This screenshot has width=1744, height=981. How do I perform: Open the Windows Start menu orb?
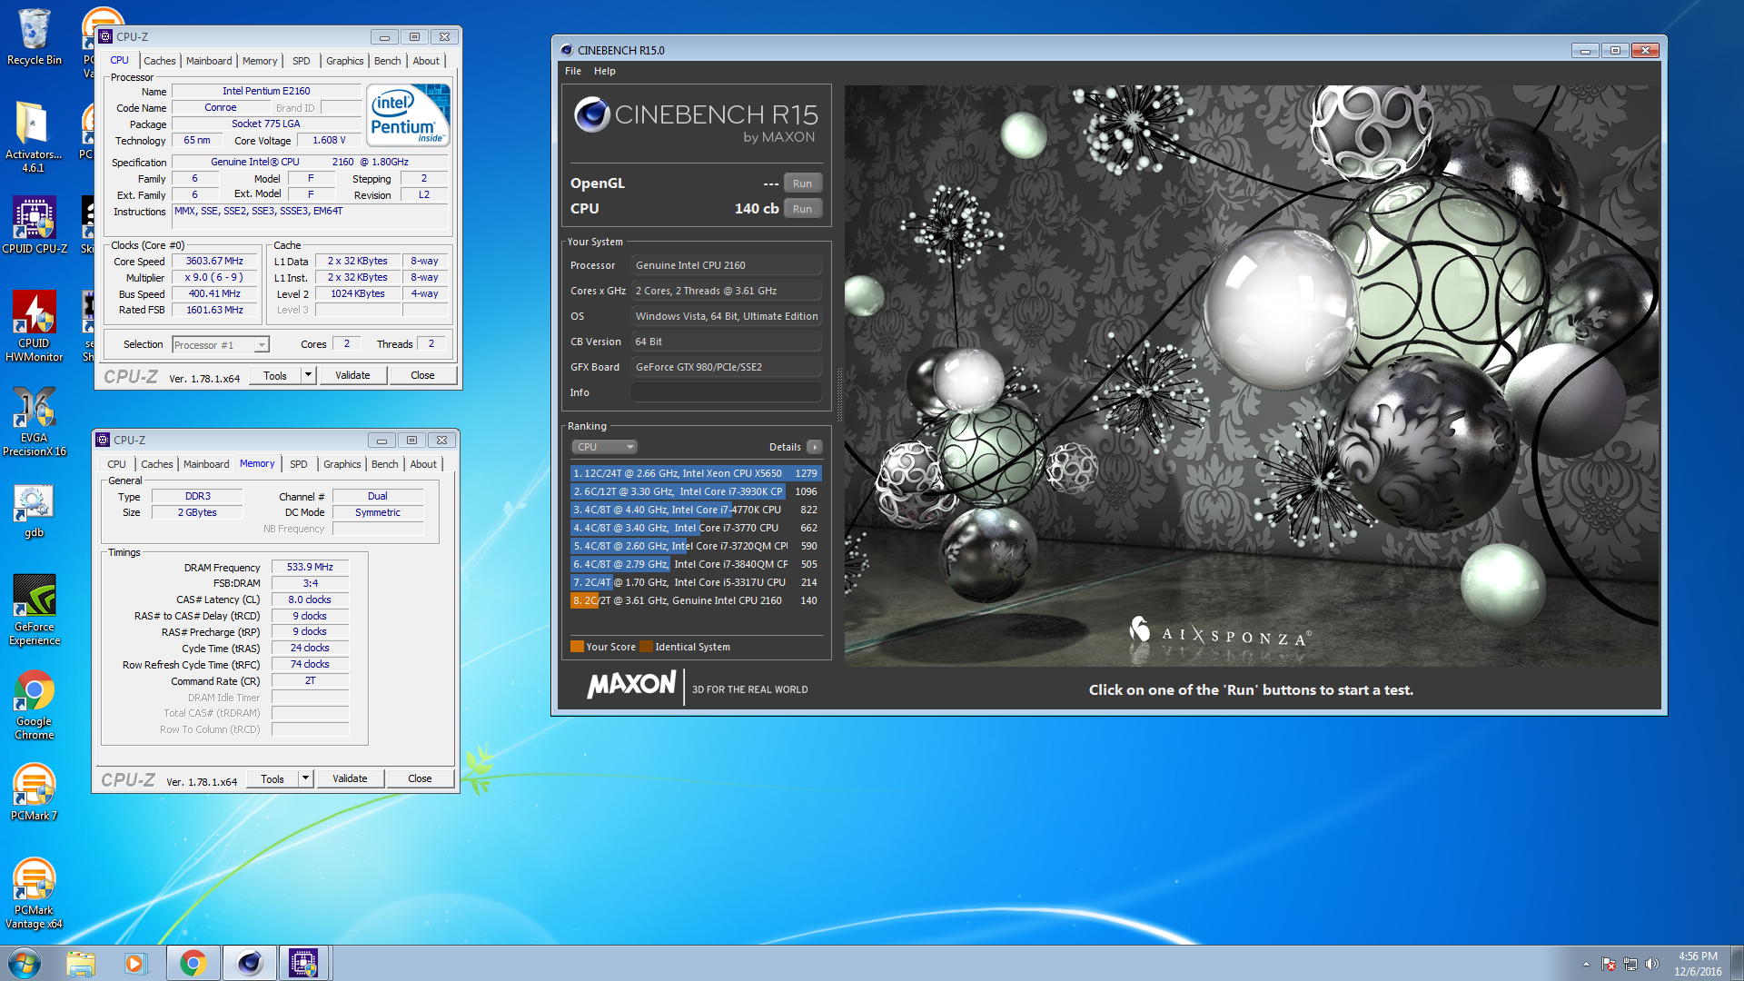tap(25, 963)
